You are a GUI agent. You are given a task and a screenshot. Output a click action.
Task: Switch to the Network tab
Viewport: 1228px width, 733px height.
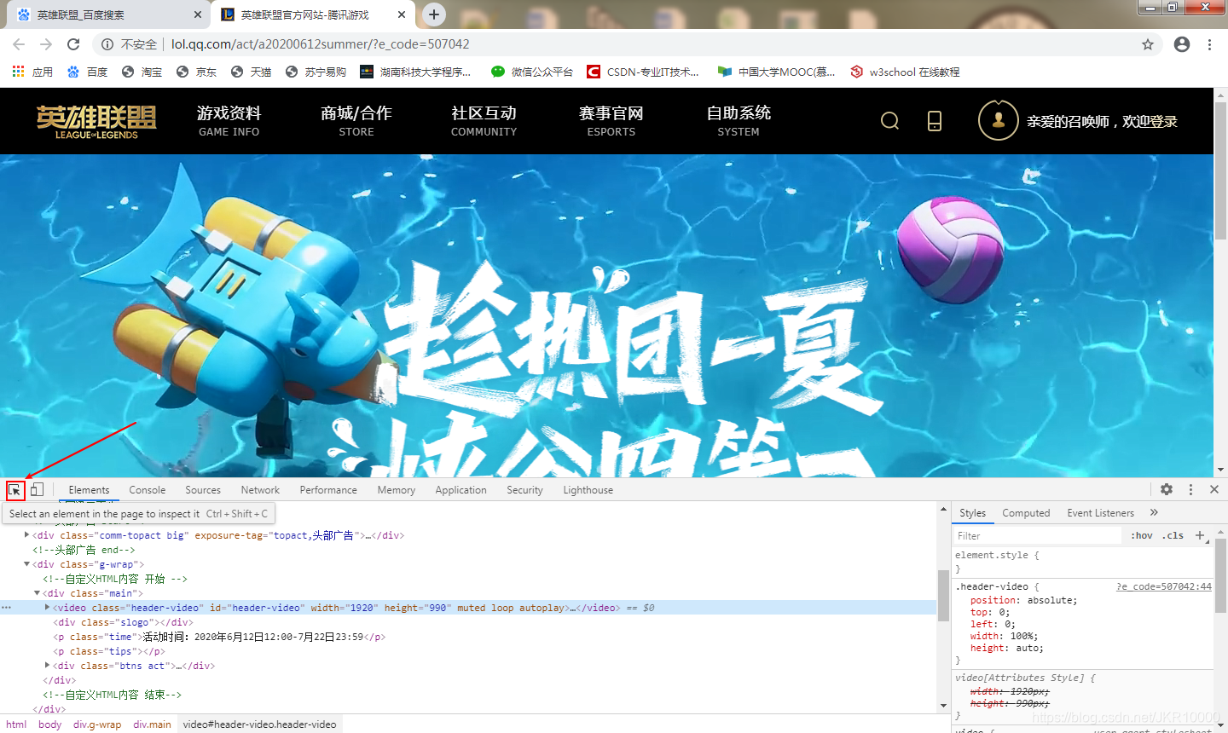click(x=260, y=490)
